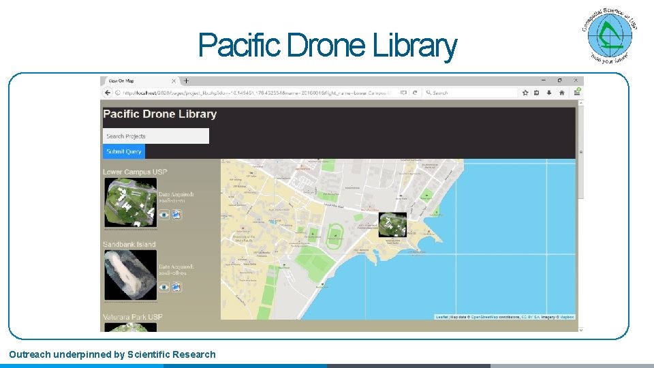Click the address bar URL field
The width and height of the screenshot is (654, 368).
tap(257, 93)
